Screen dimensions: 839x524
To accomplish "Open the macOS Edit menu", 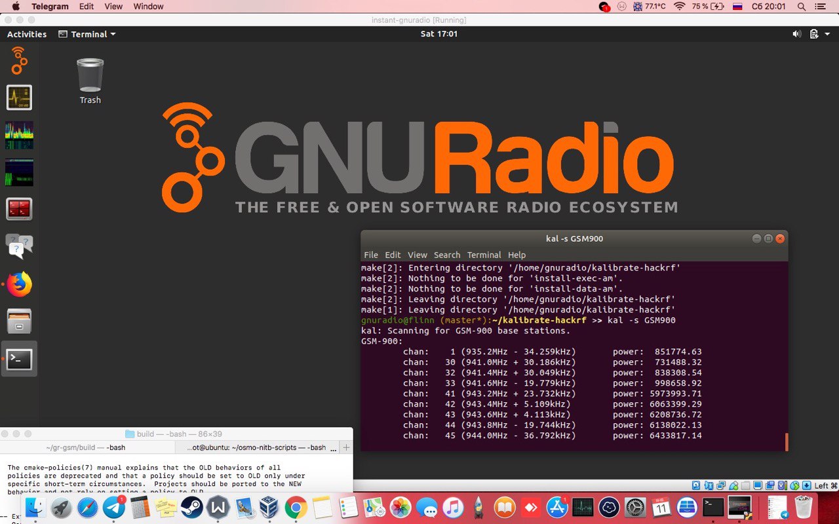I will [87, 7].
